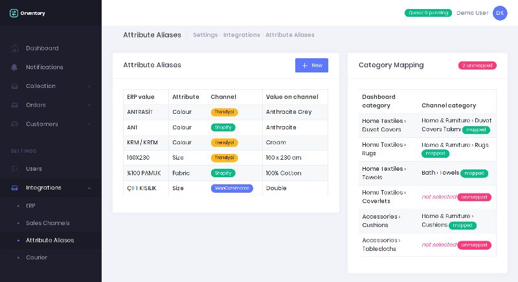Open the Collection menu item
The height and width of the screenshot is (282, 518).
pyautogui.click(x=41, y=86)
